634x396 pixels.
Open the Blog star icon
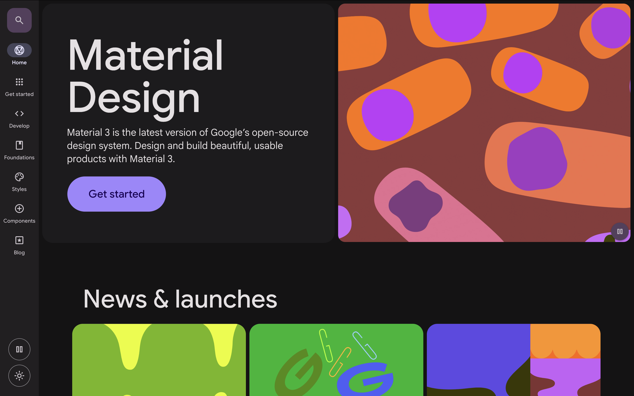[x=19, y=240]
